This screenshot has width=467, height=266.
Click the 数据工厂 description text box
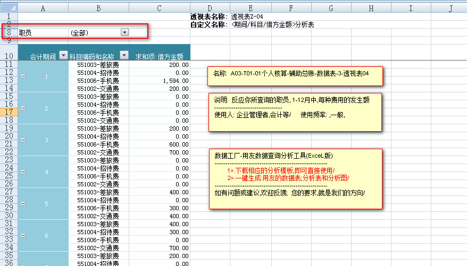pos(295,178)
